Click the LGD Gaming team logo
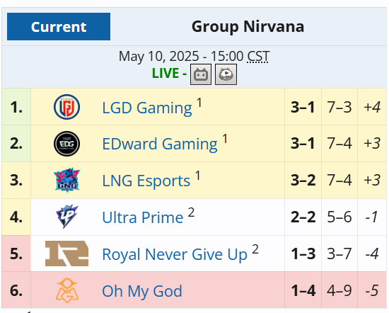389x313 pixels. pyautogui.click(x=66, y=107)
